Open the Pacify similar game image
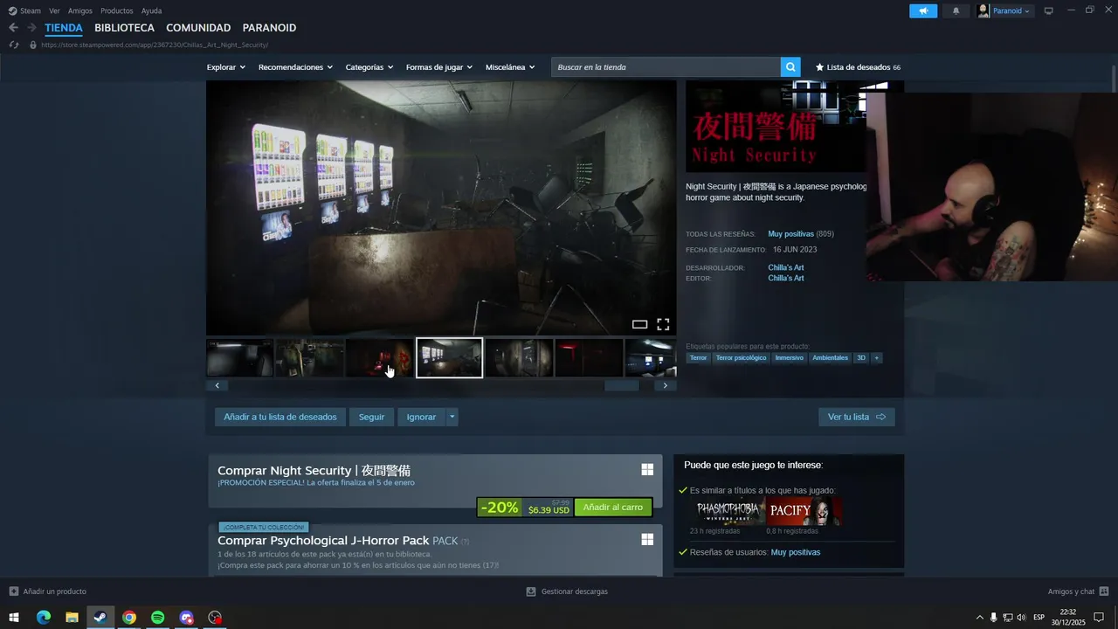Viewport: 1118px width, 629px height. tap(804, 511)
